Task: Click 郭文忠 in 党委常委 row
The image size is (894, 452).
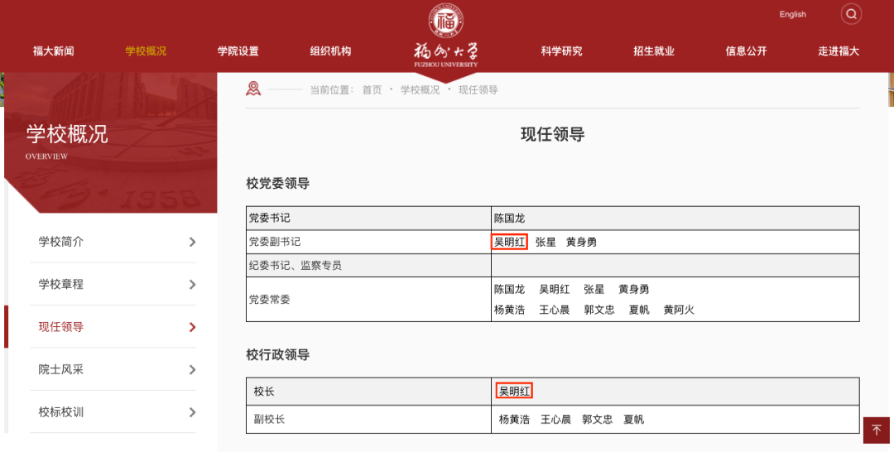Action: [599, 310]
